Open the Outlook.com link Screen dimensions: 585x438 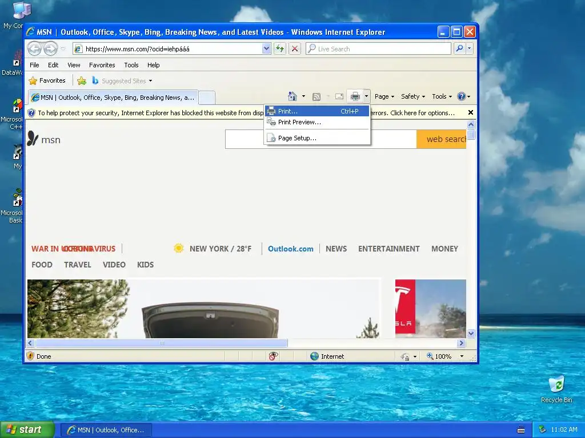[x=291, y=249]
